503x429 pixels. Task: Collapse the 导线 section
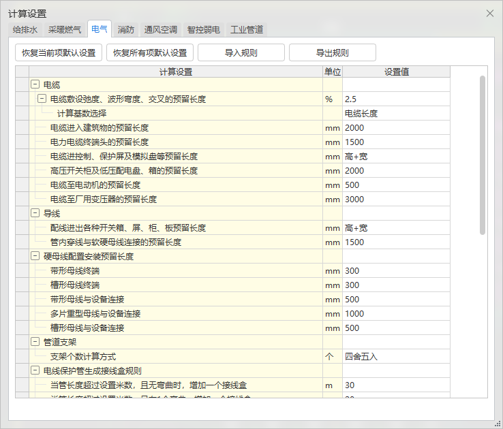pos(35,213)
